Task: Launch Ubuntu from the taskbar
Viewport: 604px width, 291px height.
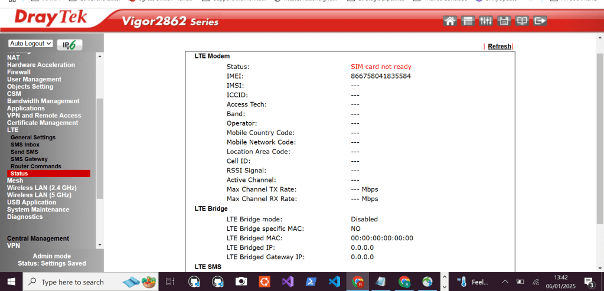Action: (x=265, y=282)
